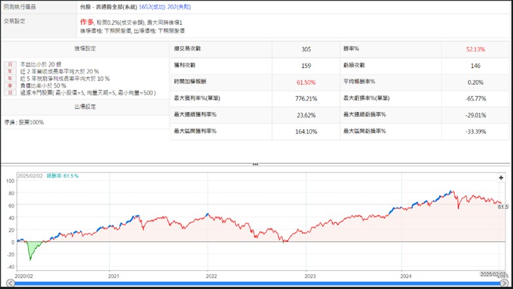The image size is (513, 289).
Task: Click the blue time range slider bar
Action: click(x=256, y=284)
